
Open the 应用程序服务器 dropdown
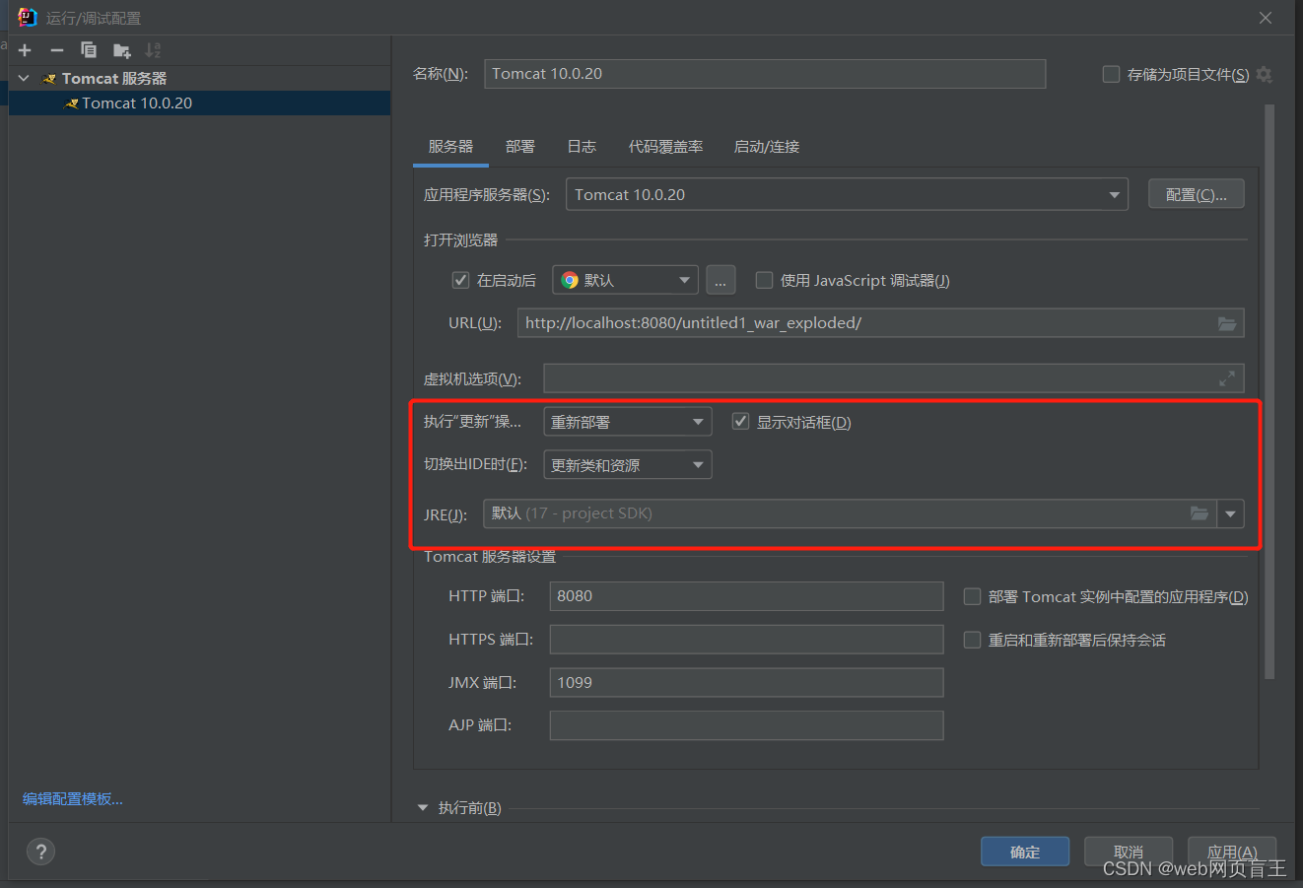pos(847,194)
